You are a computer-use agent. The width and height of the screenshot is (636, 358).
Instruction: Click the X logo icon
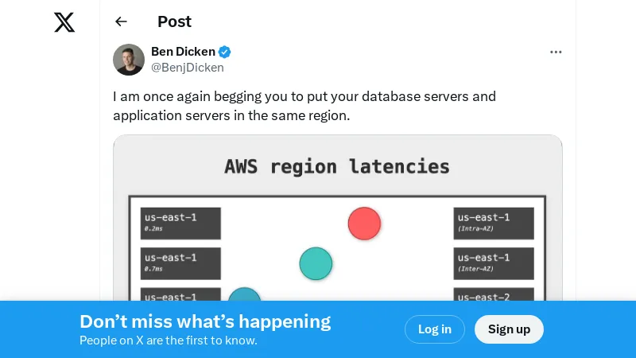(64, 22)
